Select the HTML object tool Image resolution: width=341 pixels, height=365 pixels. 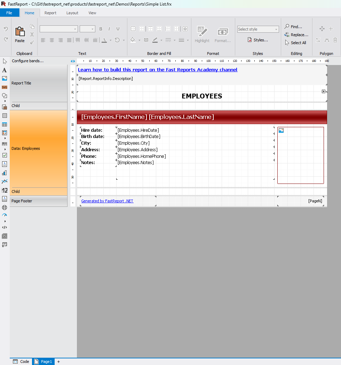tap(5, 227)
